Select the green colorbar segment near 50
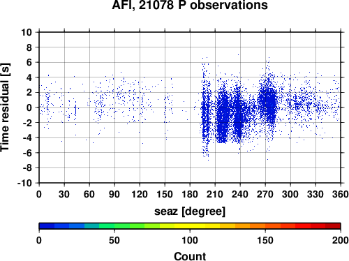 (122, 226)
